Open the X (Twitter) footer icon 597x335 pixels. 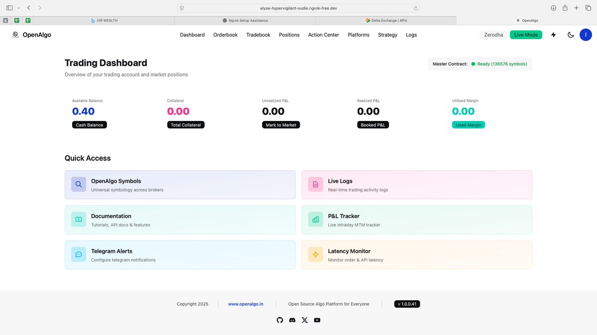[x=304, y=320]
